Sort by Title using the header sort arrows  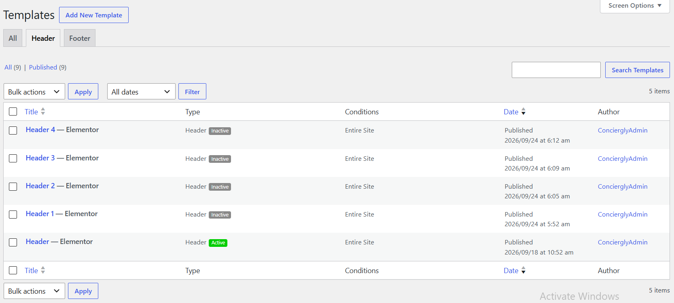43,112
